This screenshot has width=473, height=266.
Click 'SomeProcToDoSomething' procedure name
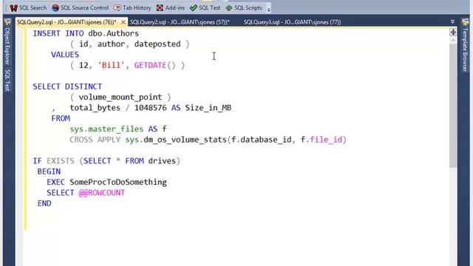118,183
